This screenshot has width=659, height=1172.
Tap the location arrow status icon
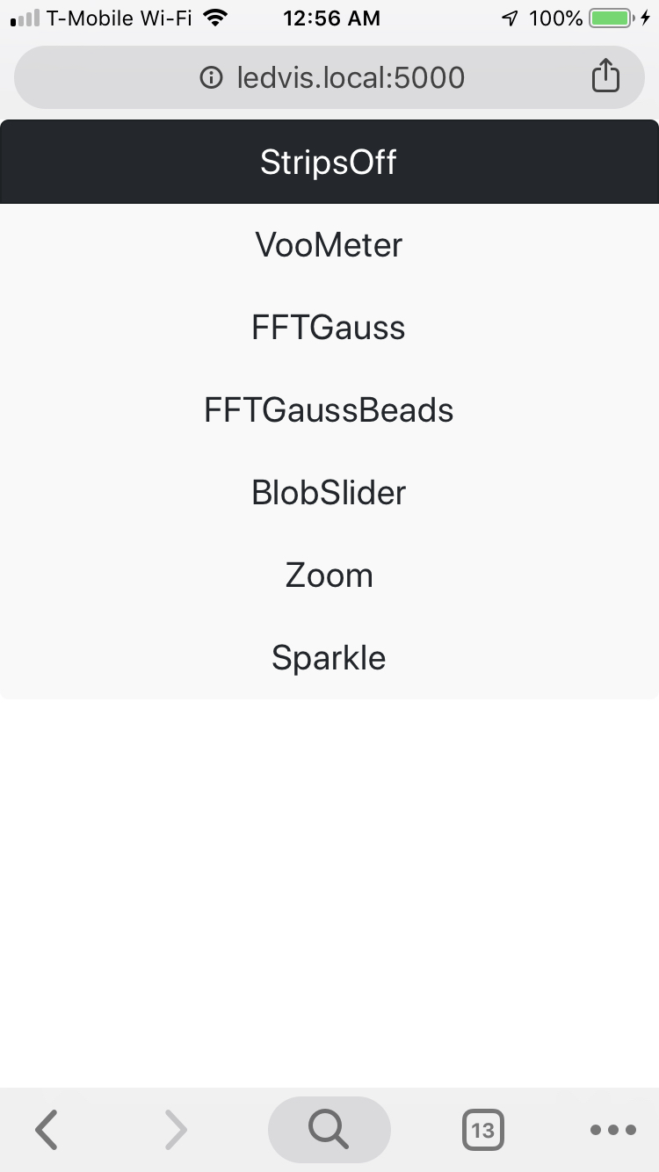[x=511, y=18]
